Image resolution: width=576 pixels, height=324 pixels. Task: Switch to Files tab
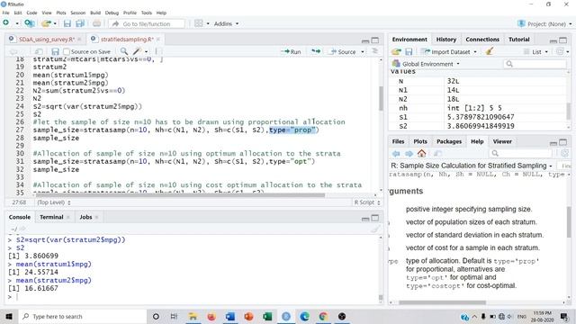[398, 141]
